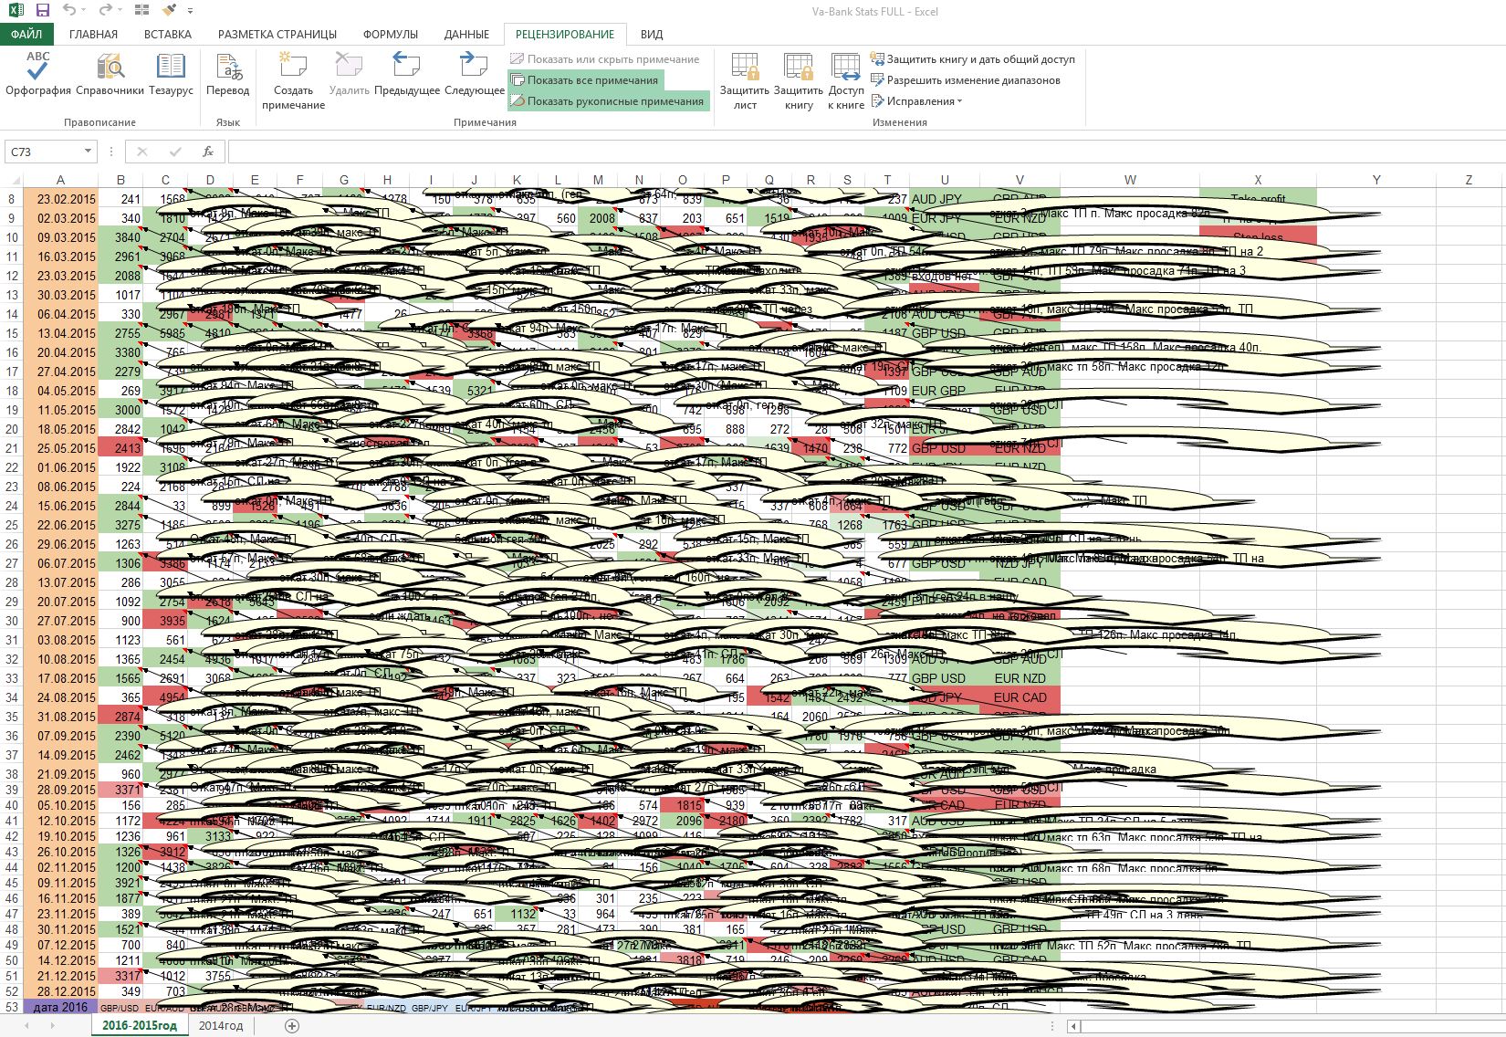Click the fx insert function icon

coord(208,152)
